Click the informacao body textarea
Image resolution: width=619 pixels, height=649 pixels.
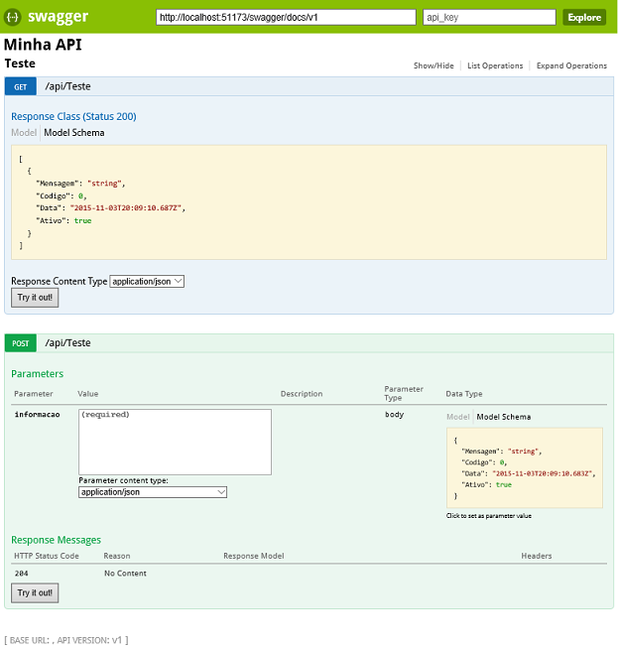175,442
